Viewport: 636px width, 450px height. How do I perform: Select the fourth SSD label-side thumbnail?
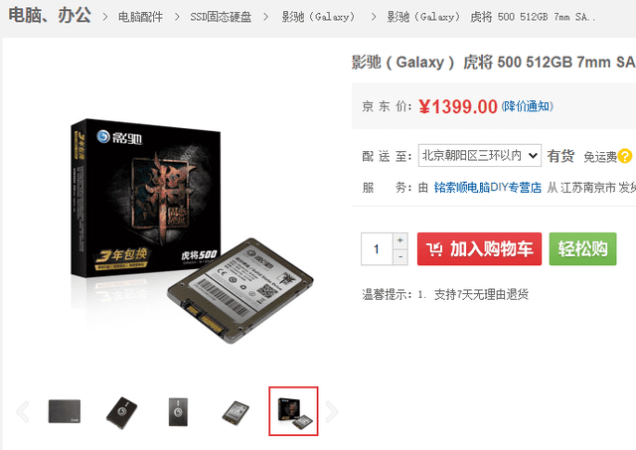pos(236,412)
